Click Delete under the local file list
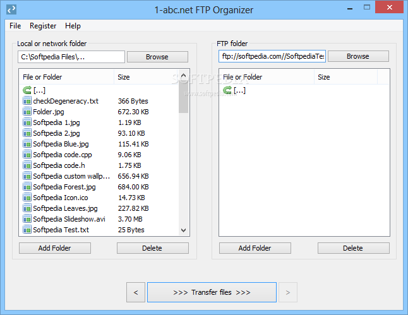This screenshot has height=315, width=408. pyautogui.click(x=153, y=248)
